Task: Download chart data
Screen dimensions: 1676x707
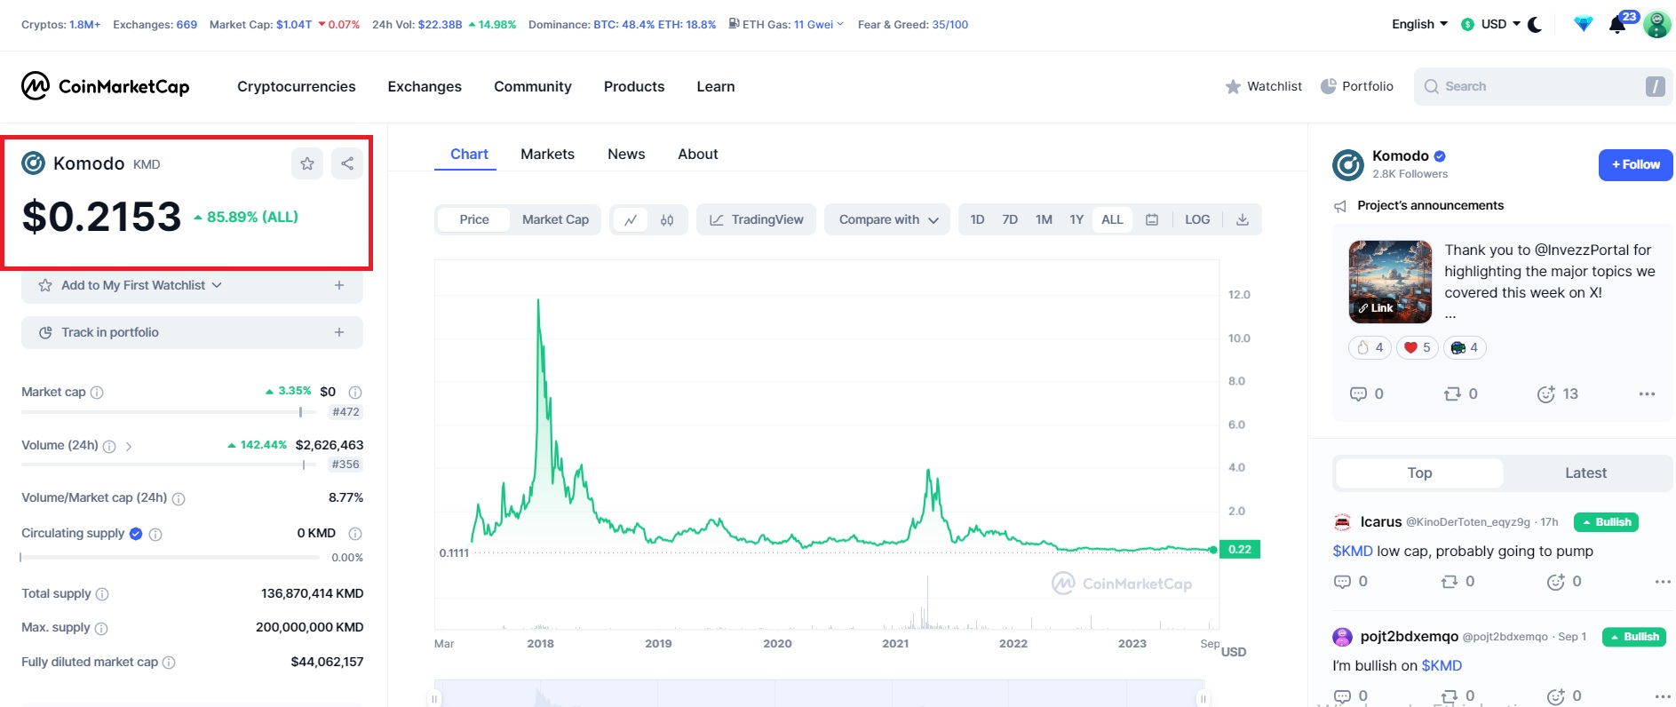Action: pos(1243,219)
